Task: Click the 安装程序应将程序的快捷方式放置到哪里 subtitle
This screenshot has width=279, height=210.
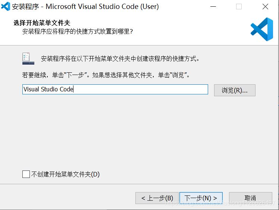Action: point(78,31)
